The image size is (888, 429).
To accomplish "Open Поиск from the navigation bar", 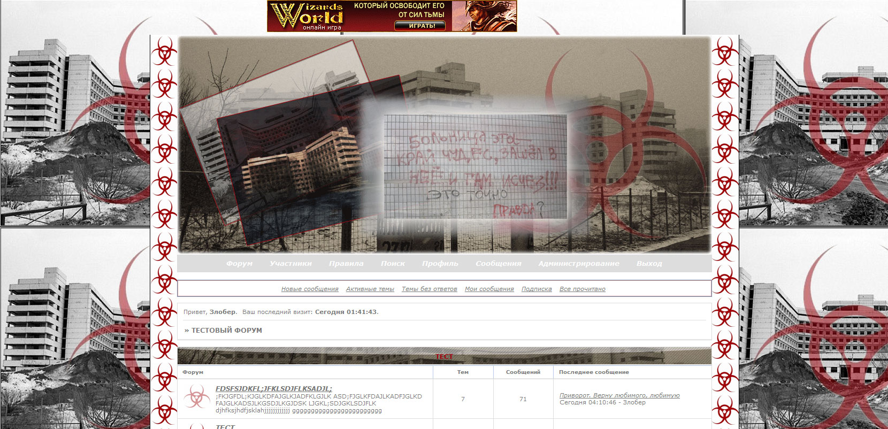I will 393,263.
